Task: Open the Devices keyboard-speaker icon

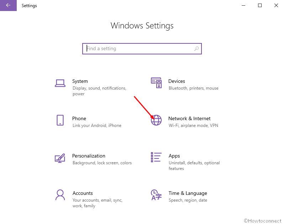Action: pos(156,83)
